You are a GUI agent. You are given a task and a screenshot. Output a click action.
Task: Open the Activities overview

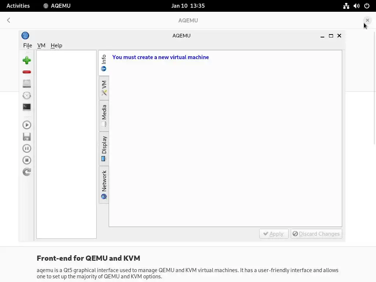point(18,6)
